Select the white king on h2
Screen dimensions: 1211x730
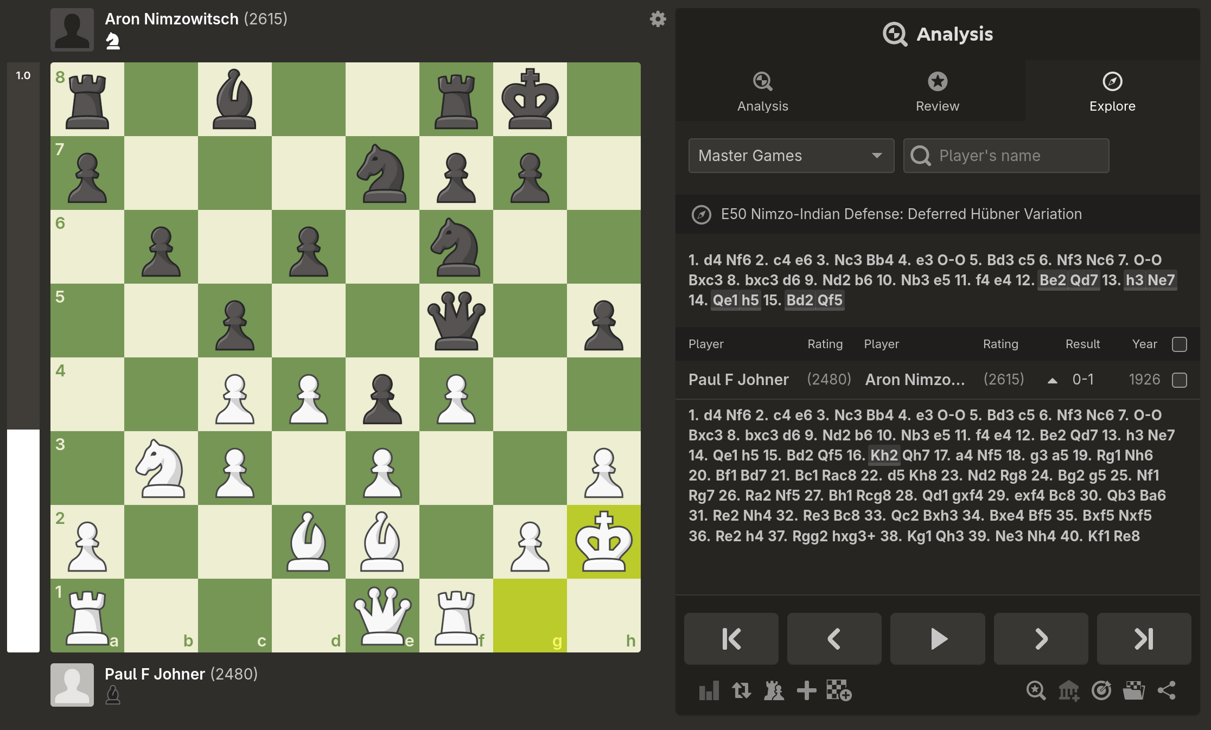pos(604,542)
